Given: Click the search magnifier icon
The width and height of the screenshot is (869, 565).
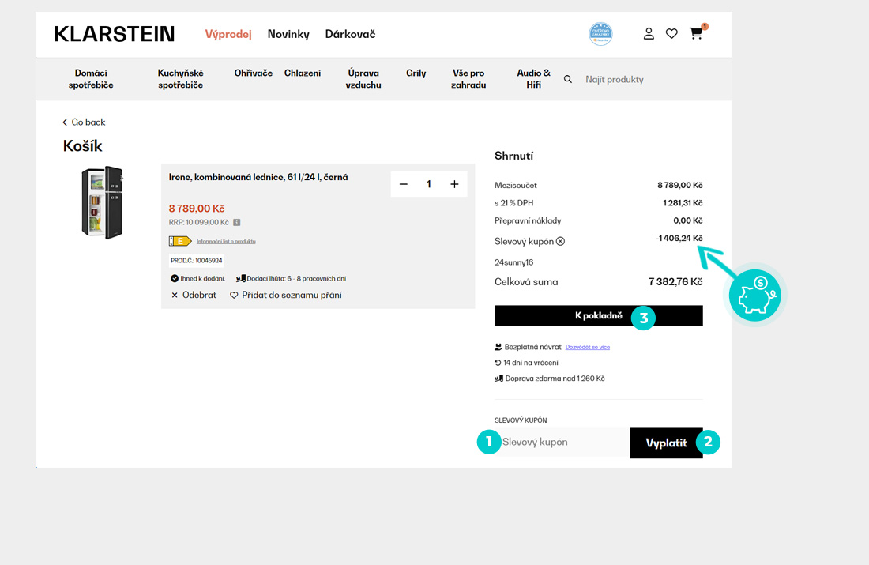Looking at the screenshot, I should tap(567, 79).
